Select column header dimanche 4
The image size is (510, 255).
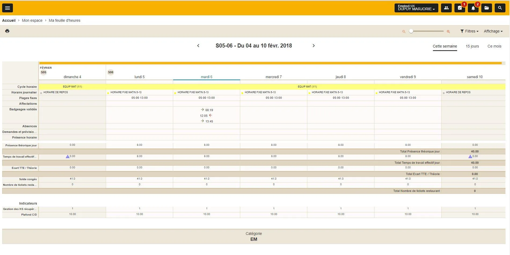72,77
